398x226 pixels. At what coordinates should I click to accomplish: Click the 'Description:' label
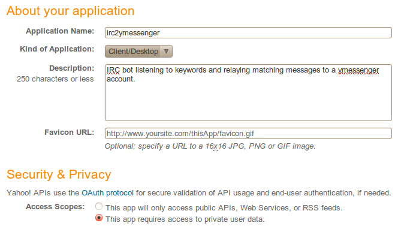(x=71, y=68)
